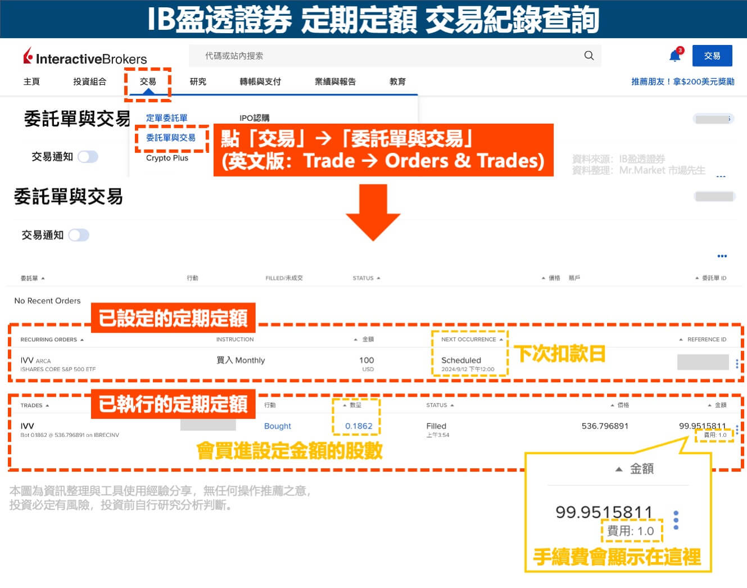Sort recurring orders by the 金額 column
The image size is (747, 588).
[364, 340]
